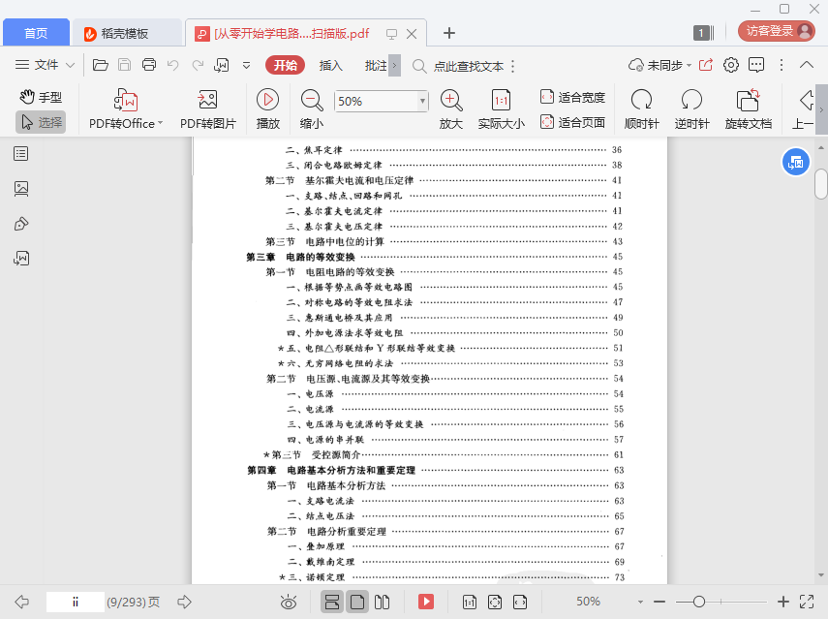Screen dimensions: 828x619
Task: Click the save disk icon
Action: (x=125, y=65)
